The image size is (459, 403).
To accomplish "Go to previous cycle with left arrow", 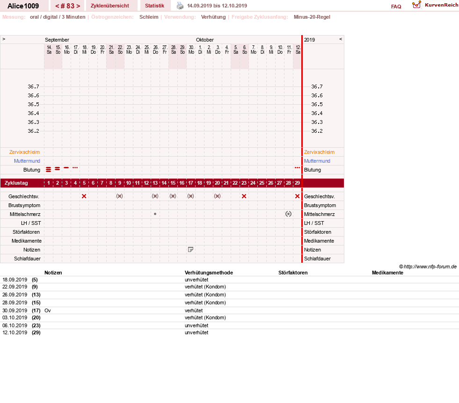I will tap(58, 6).
